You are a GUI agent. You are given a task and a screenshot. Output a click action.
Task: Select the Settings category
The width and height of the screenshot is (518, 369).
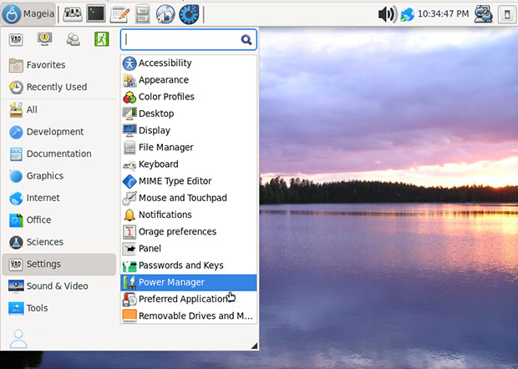click(x=58, y=265)
